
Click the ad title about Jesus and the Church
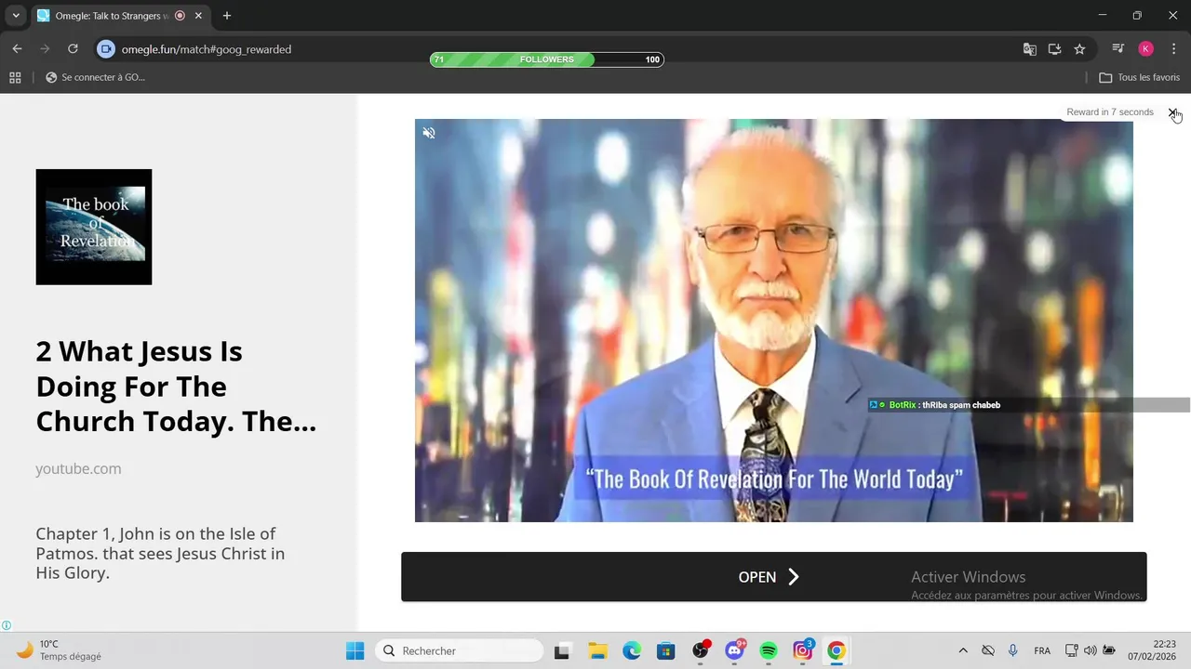tap(176, 387)
